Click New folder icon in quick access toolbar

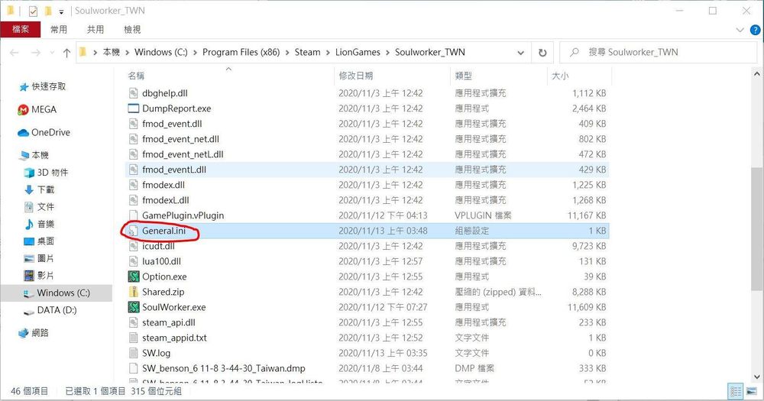click(x=47, y=11)
